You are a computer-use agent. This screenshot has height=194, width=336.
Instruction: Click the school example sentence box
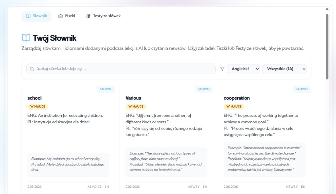click(68, 165)
